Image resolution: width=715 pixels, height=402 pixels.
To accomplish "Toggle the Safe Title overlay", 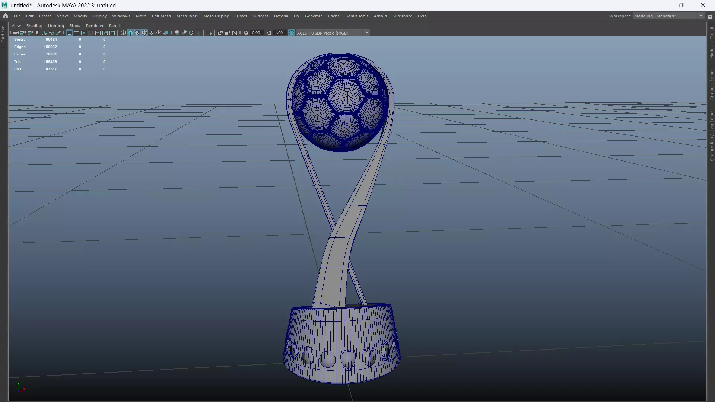I will click(x=112, y=33).
